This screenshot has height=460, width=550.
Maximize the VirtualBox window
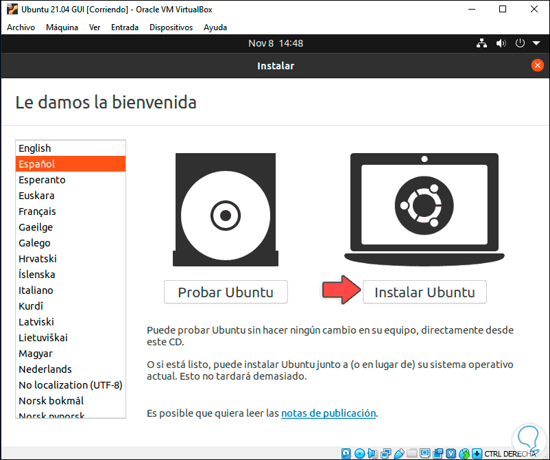[x=503, y=9]
